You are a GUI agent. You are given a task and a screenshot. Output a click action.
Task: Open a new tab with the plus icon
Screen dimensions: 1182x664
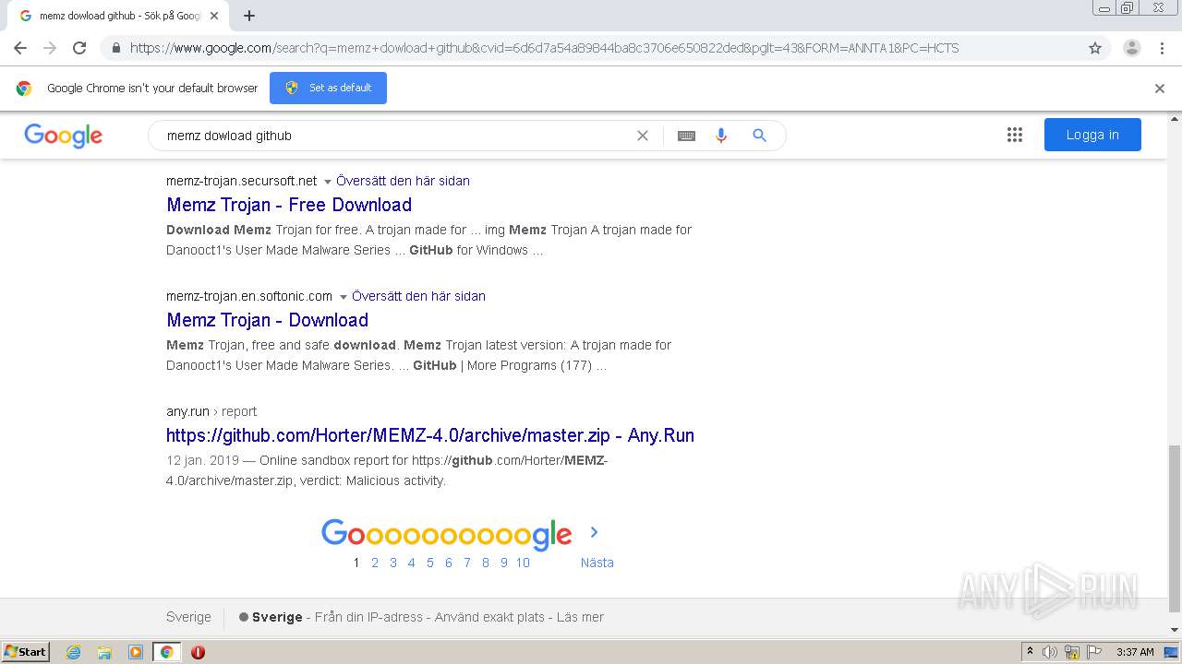point(249,16)
